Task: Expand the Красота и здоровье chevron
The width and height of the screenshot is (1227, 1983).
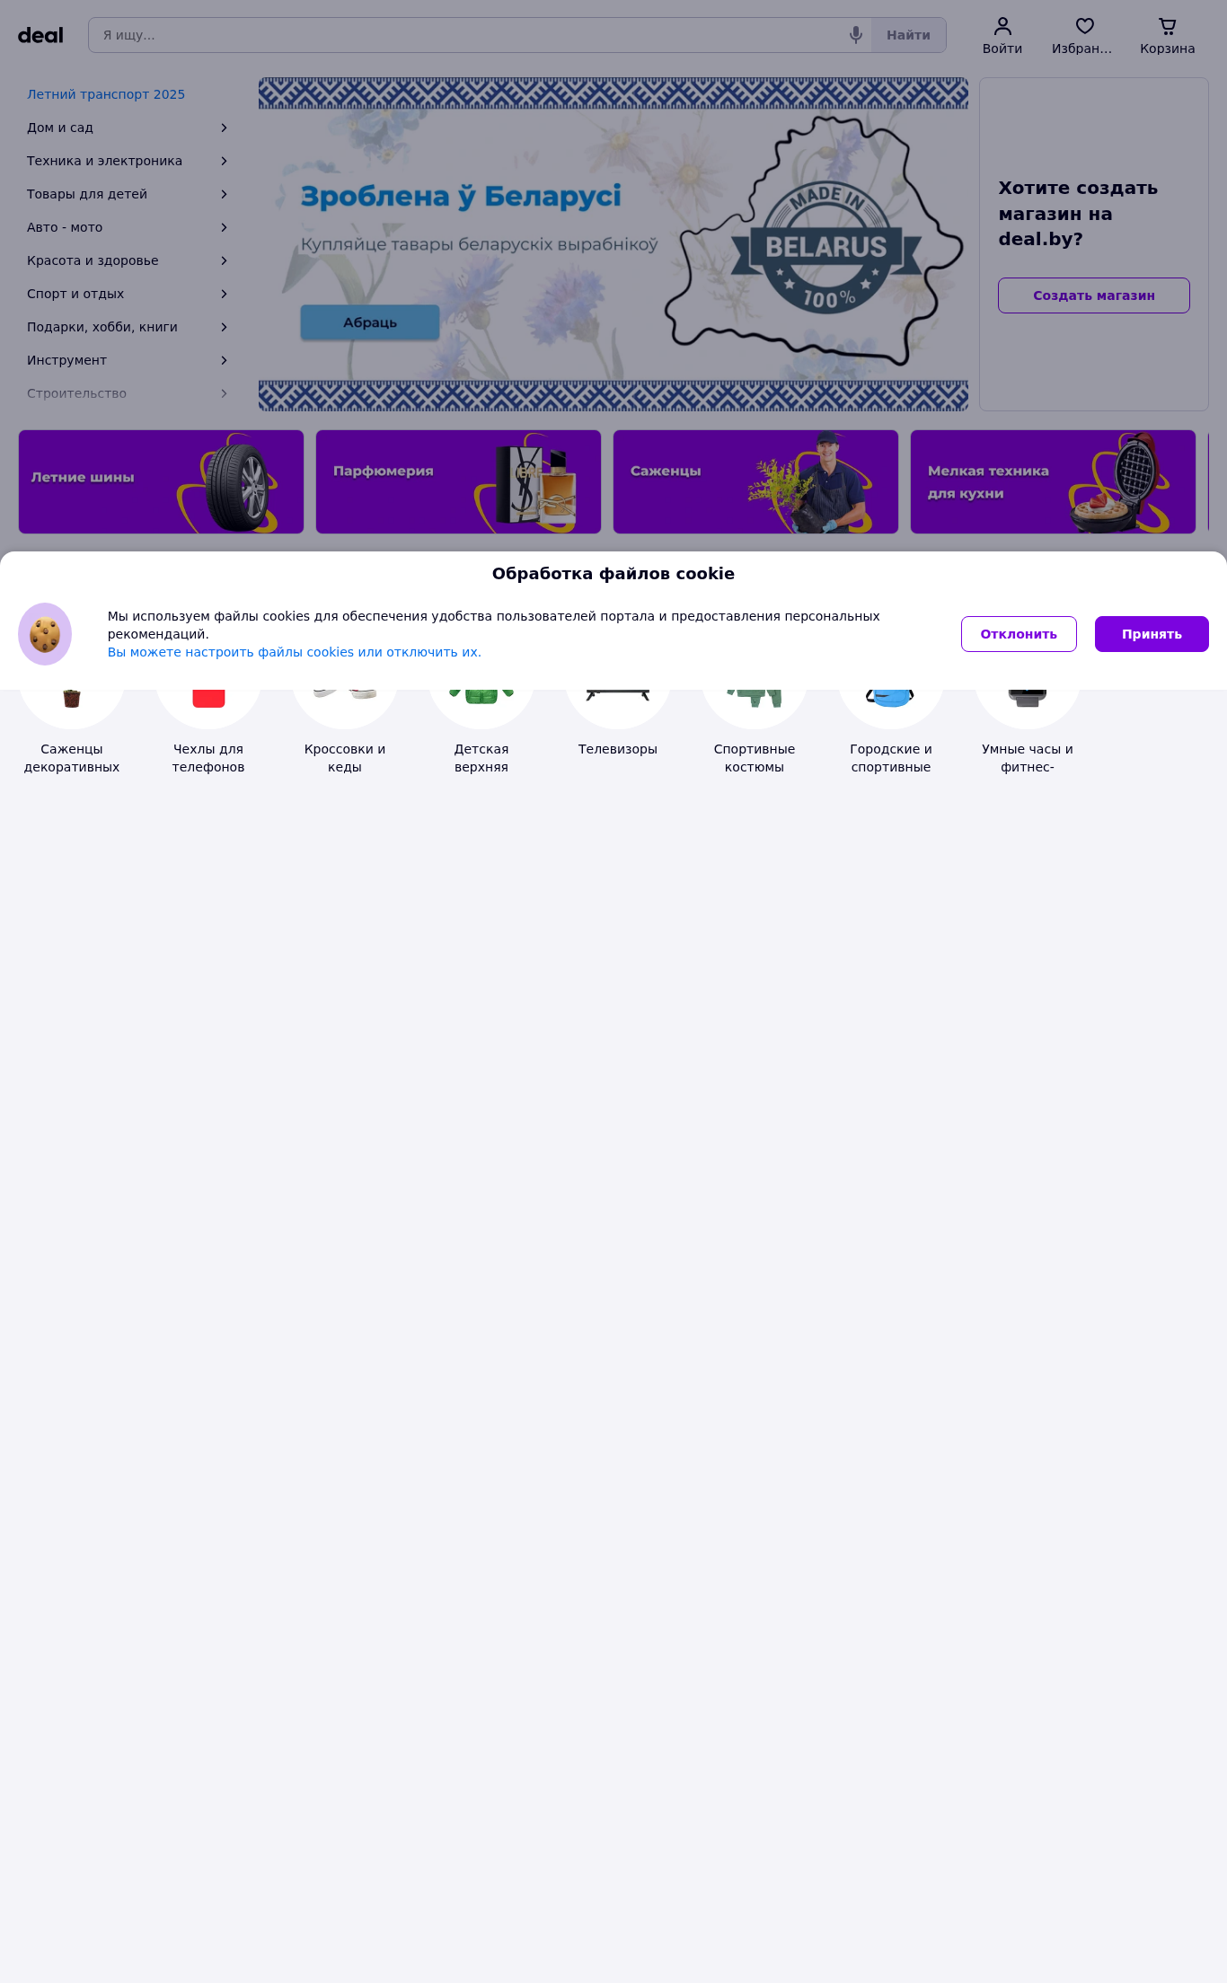Action: tap(224, 260)
